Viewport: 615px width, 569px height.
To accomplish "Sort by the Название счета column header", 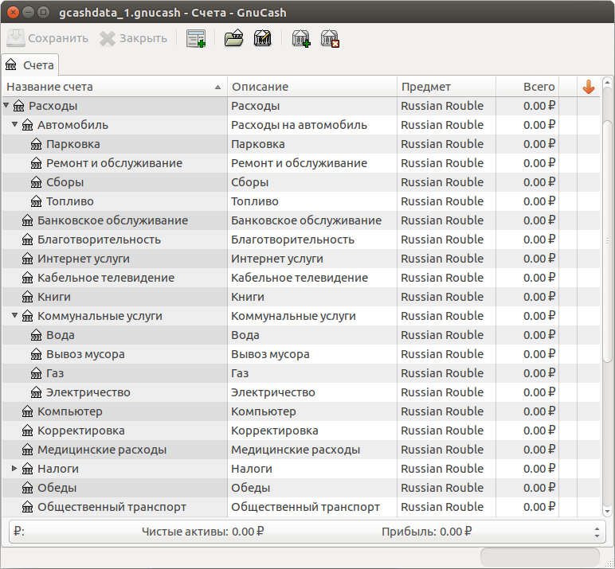I will pos(115,87).
